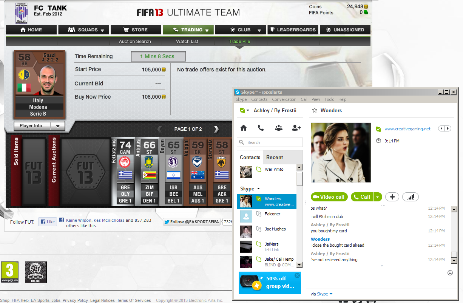Click the Skype create group icon
The image size is (463, 303).
(x=279, y=128)
